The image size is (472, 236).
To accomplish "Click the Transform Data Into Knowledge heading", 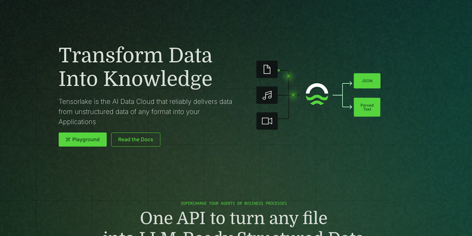I will pos(136,67).
